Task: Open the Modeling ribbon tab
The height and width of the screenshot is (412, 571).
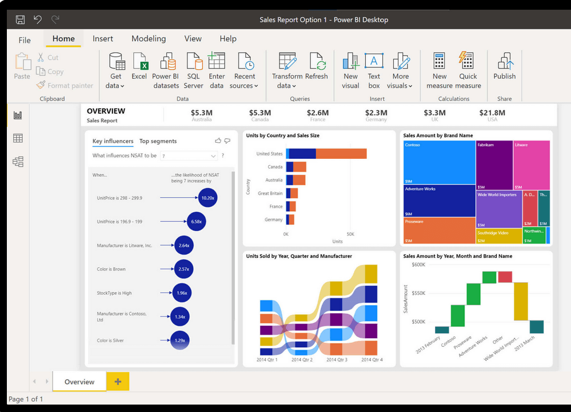Action: [x=149, y=39]
